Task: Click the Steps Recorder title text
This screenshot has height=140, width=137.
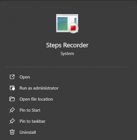Action: (67, 45)
